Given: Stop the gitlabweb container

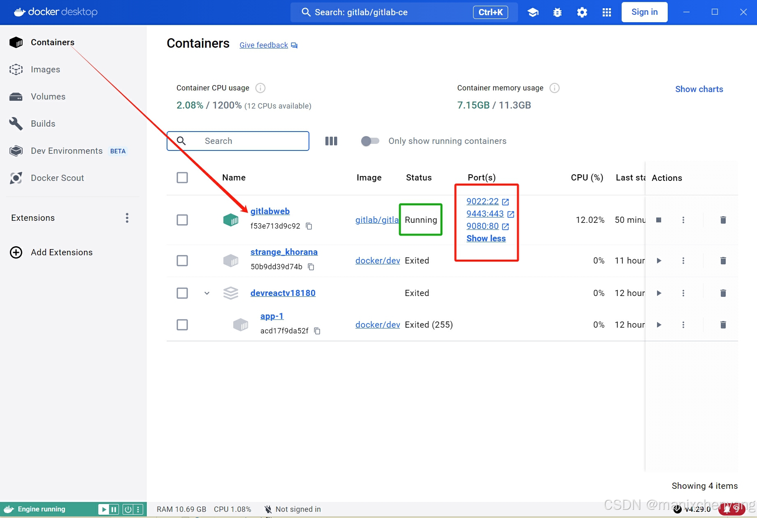Looking at the screenshot, I should pyautogui.click(x=659, y=220).
